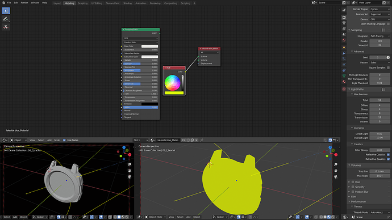The image size is (392, 220).
Task: Open node editor Add menu
Action: [x=49, y=140]
